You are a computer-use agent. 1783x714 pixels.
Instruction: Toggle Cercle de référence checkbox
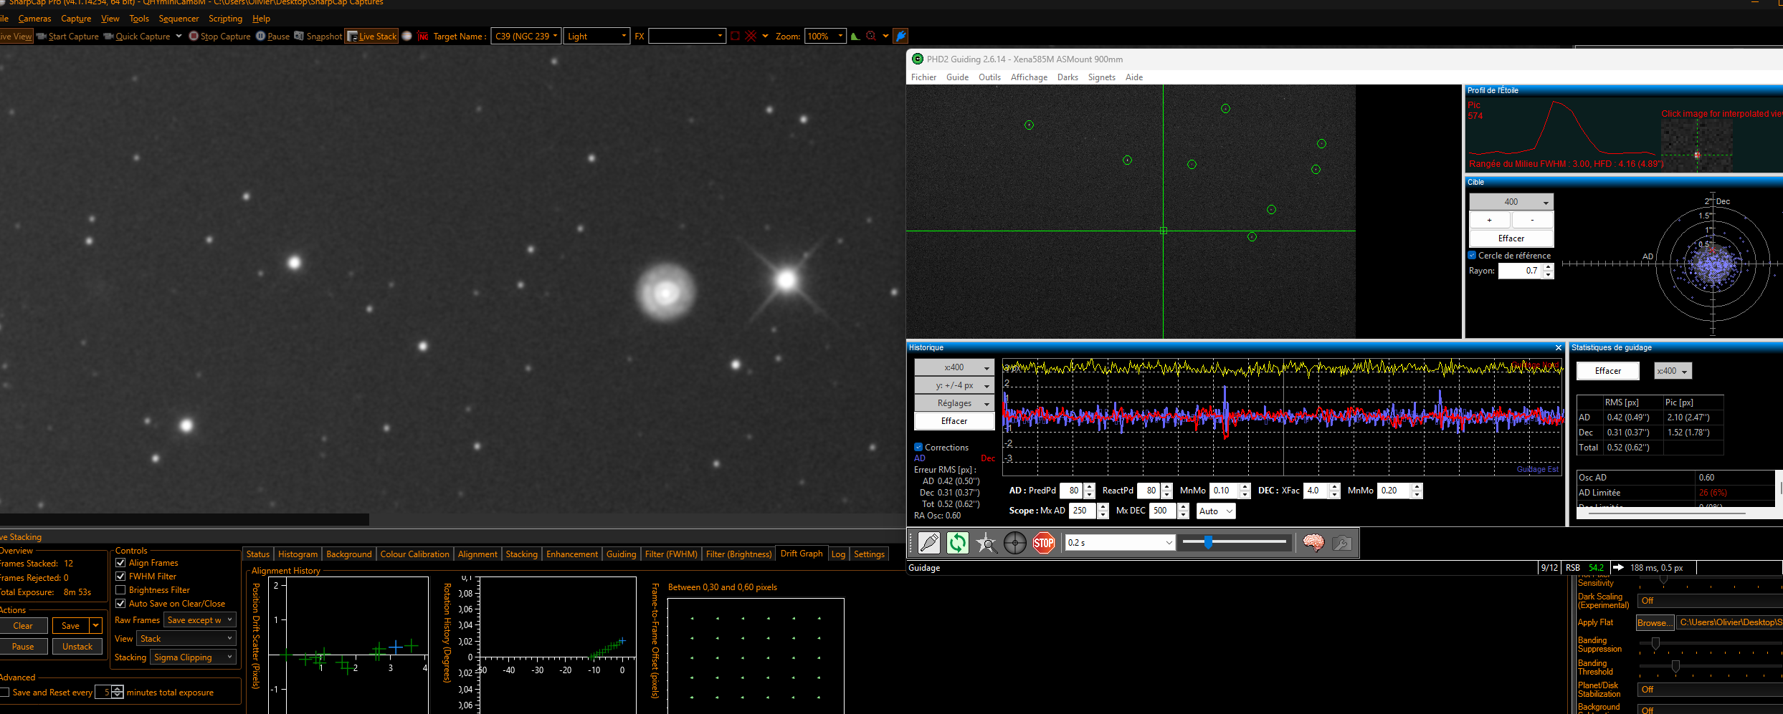click(x=1472, y=255)
